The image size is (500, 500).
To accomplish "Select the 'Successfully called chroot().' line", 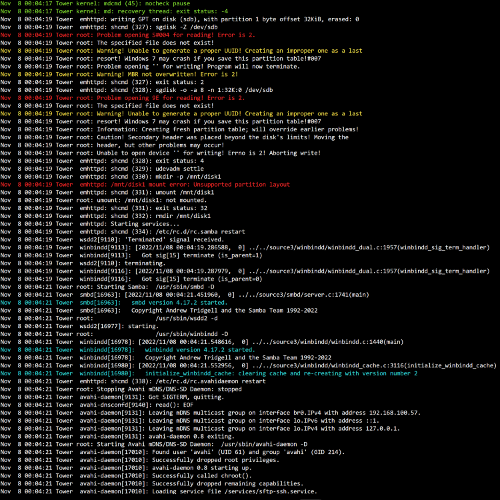I will [x=126, y=476].
